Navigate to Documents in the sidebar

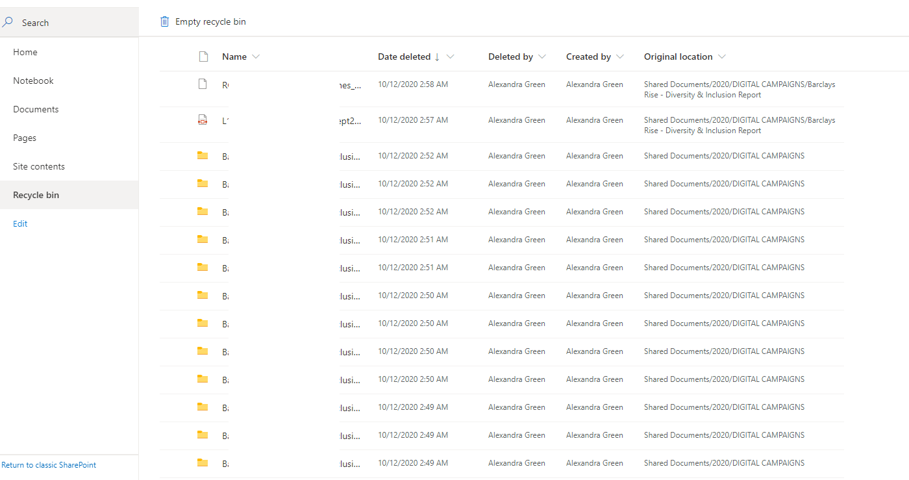click(x=36, y=109)
